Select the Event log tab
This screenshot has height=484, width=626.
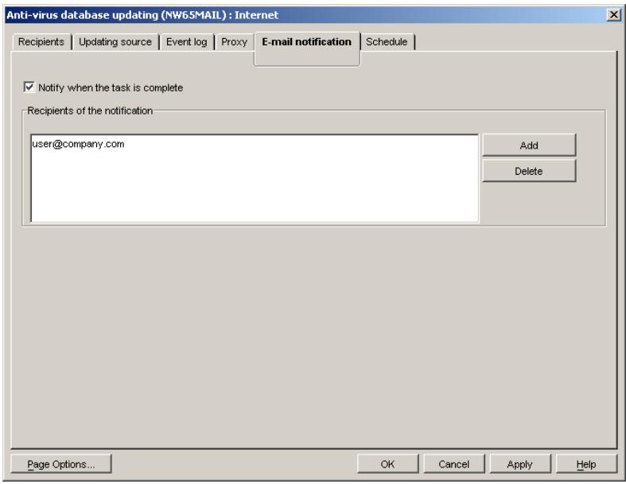tap(186, 42)
